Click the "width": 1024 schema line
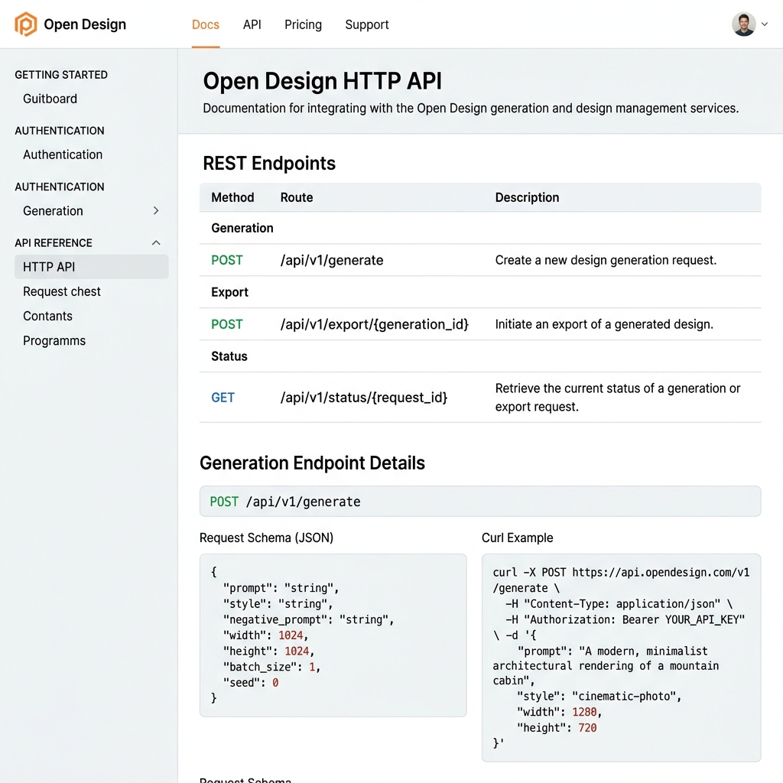Screen dimensions: 783x783 point(265,635)
